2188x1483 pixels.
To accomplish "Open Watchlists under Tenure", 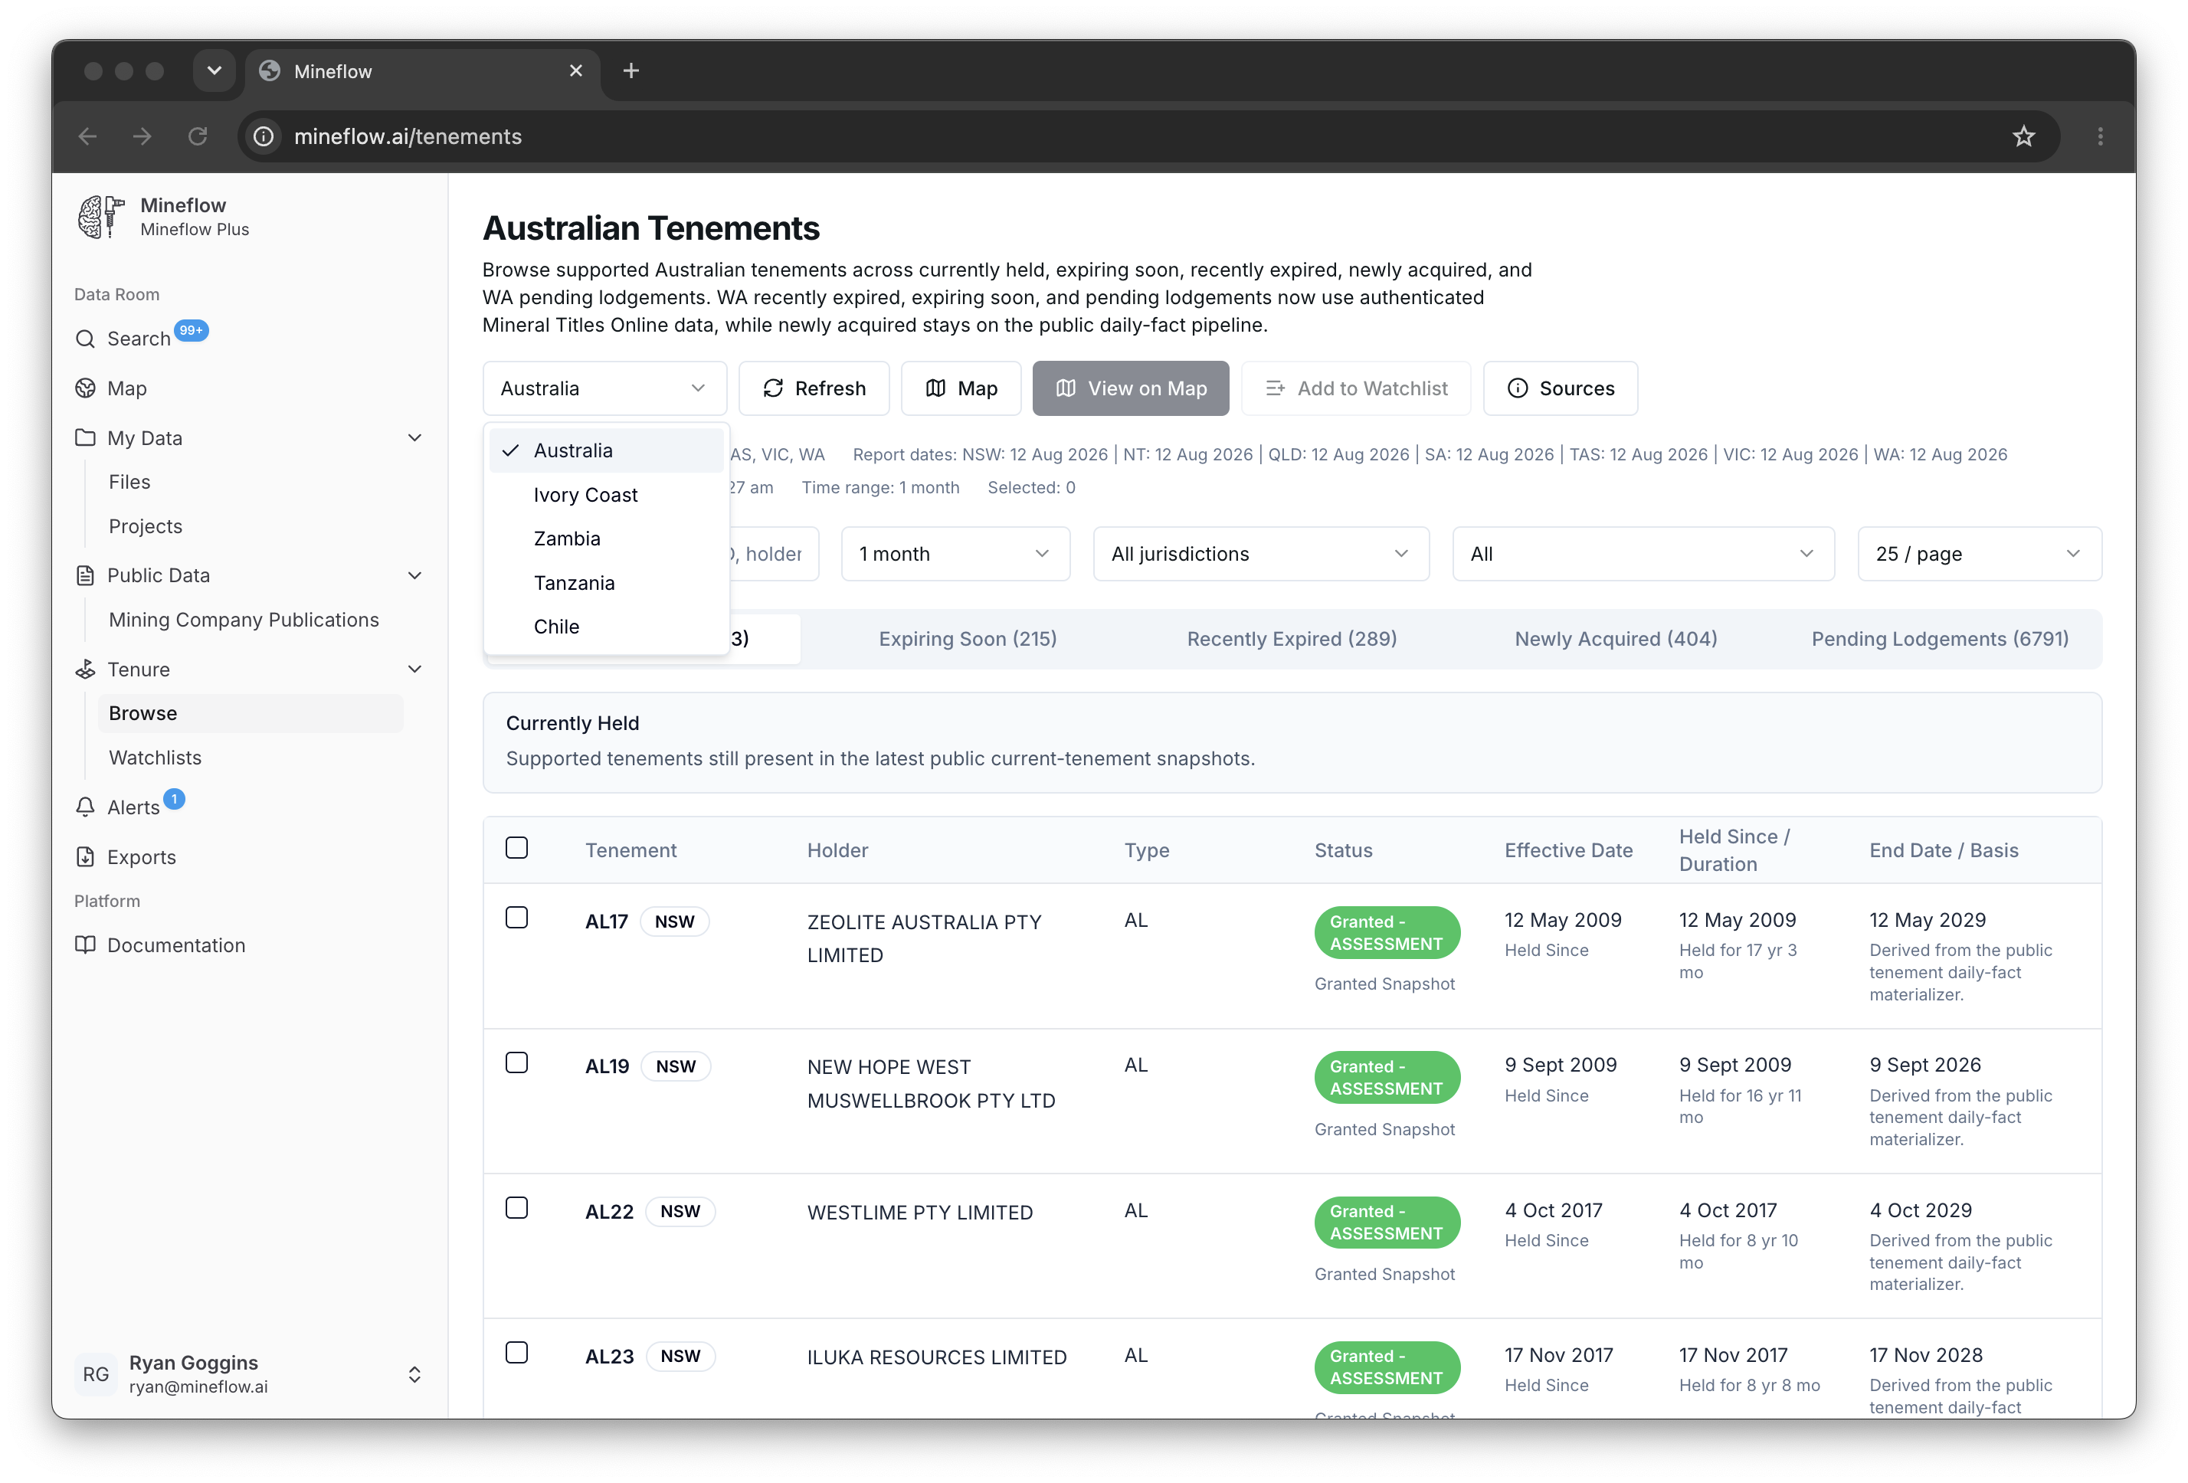I will click(x=156, y=757).
